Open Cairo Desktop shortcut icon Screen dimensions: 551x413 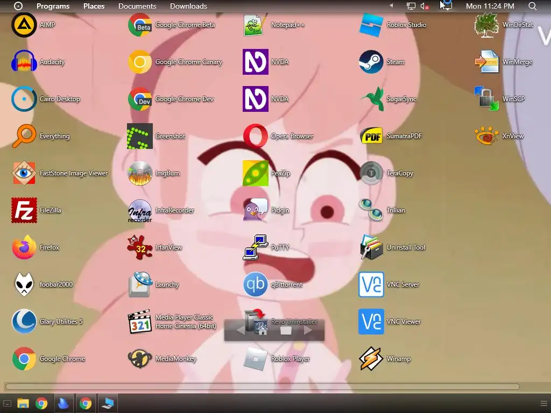pyautogui.click(x=24, y=99)
